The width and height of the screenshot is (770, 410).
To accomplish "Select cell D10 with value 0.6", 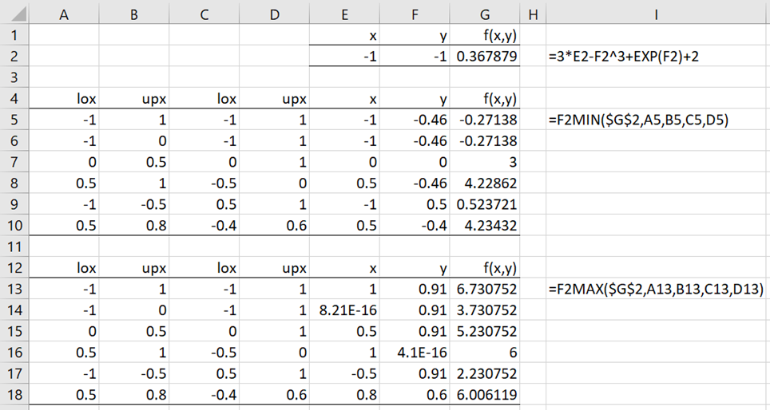I will [275, 225].
